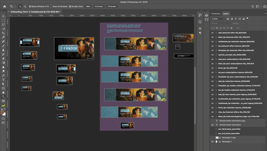
Task: Select the Path Selection tool
Action: pos(3,84)
